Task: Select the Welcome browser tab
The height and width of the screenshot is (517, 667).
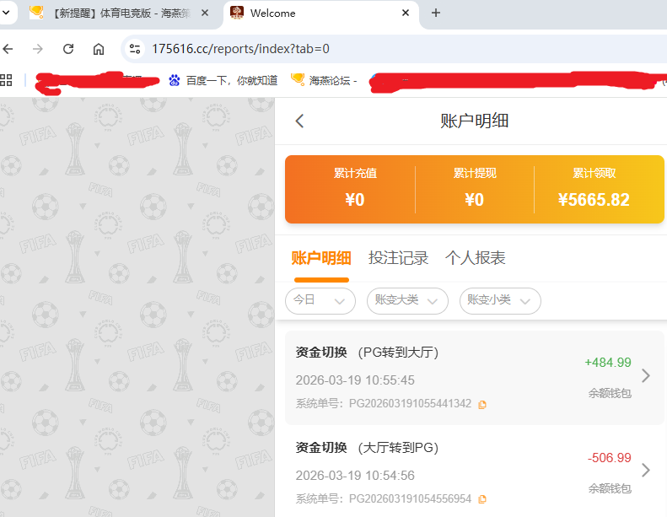Action: point(321,13)
